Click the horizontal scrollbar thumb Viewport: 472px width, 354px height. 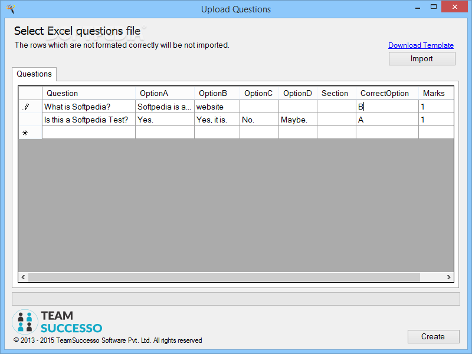pos(224,277)
